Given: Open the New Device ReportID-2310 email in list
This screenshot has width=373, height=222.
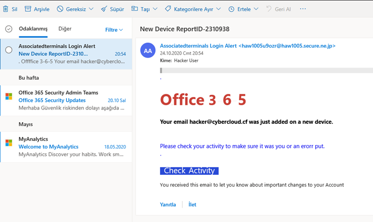Looking at the screenshot, I should point(66,54).
